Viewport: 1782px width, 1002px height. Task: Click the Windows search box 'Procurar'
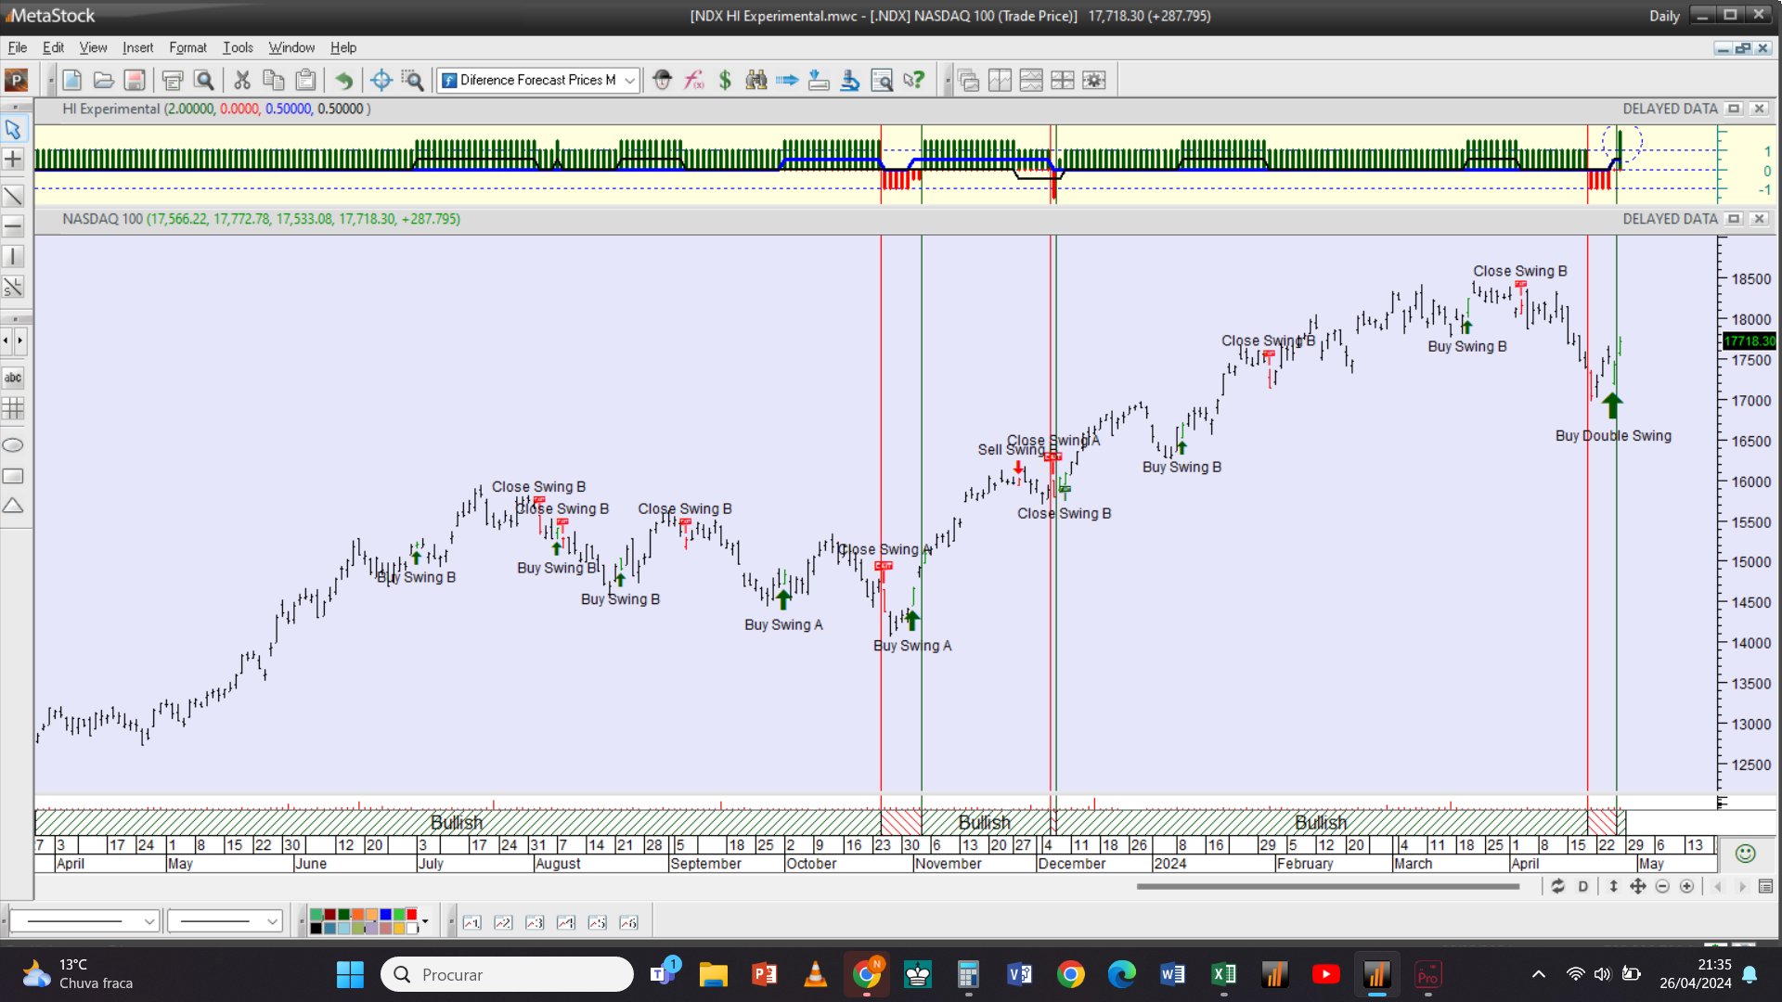(507, 974)
